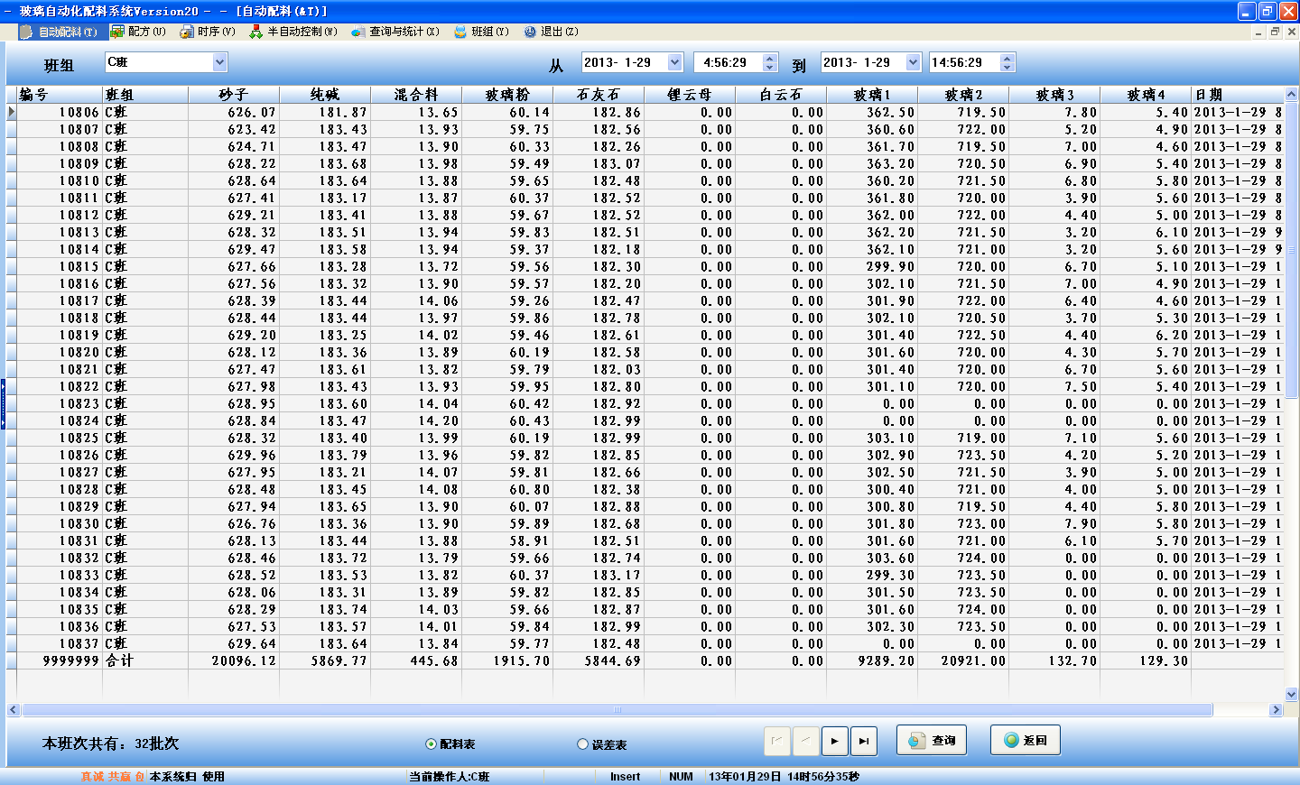Viewport: 1300px width, 785px height.
Task: Open 半自动控制 semi-automatic control icon
Action: click(256, 32)
